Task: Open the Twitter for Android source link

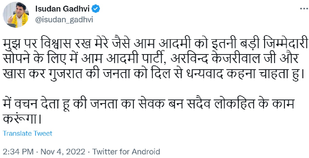Action: tap(126, 152)
